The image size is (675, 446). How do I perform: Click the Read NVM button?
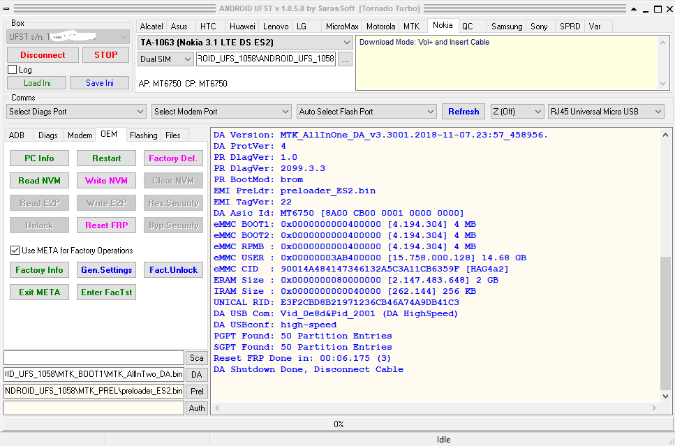(39, 180)
